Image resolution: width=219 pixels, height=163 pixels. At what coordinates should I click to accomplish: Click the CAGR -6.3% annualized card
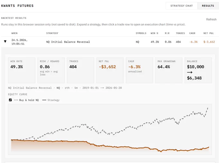(x=139, y=70)
